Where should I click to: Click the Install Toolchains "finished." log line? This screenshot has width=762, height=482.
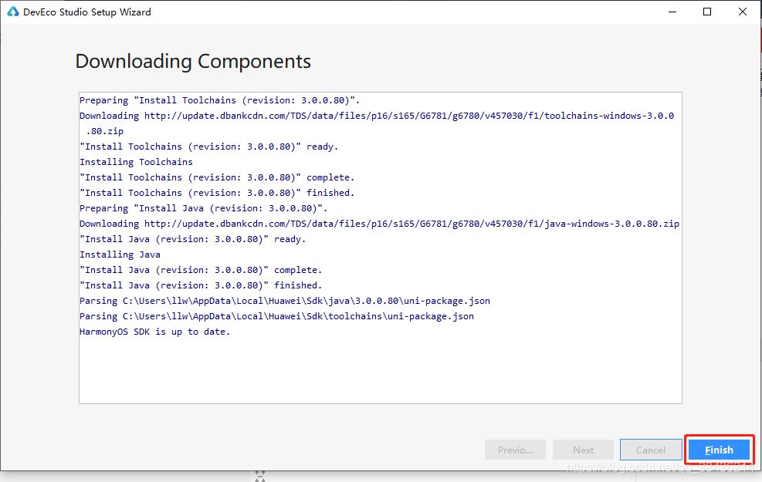(217, 193)
